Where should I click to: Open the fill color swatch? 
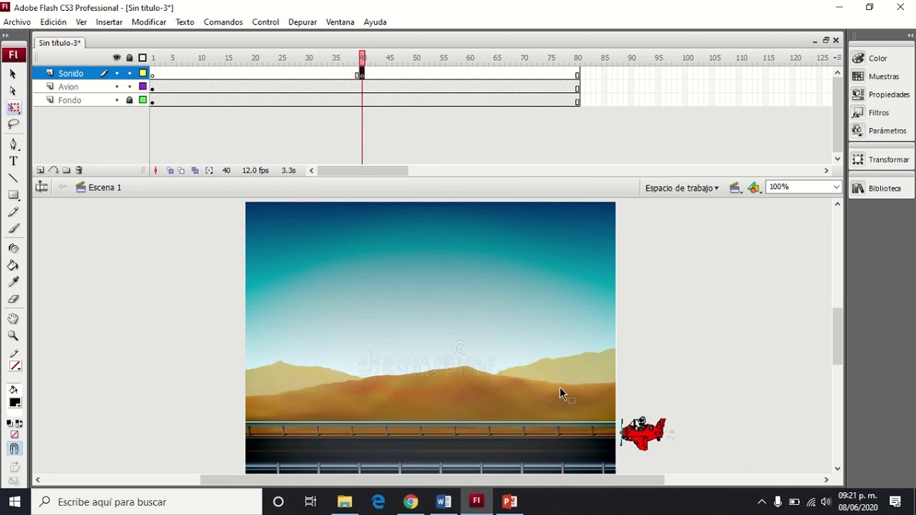click(14, 403)
